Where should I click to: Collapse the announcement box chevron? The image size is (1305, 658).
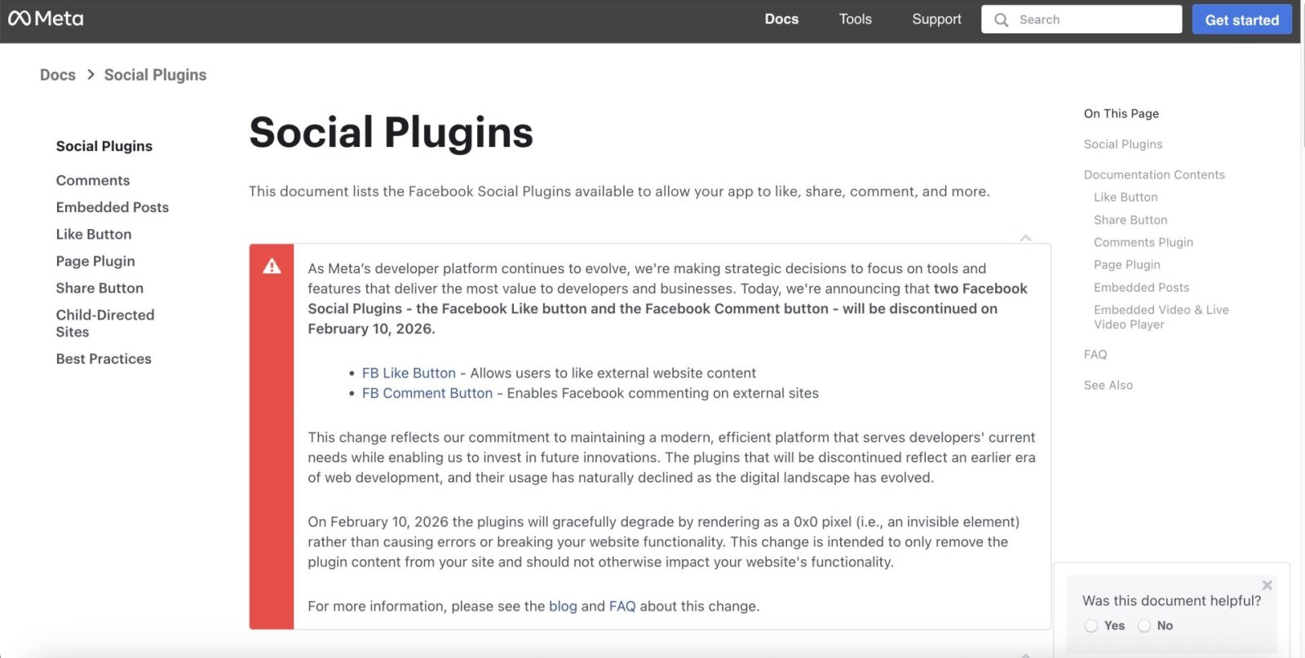point(1025,238)
